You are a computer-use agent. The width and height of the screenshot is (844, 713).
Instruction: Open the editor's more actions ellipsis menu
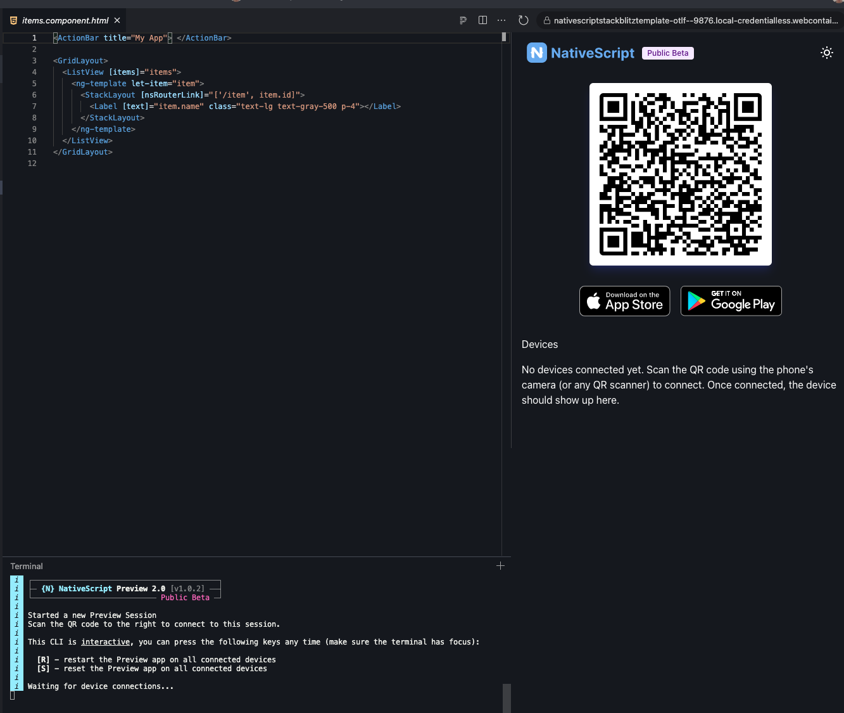point(501,20)
